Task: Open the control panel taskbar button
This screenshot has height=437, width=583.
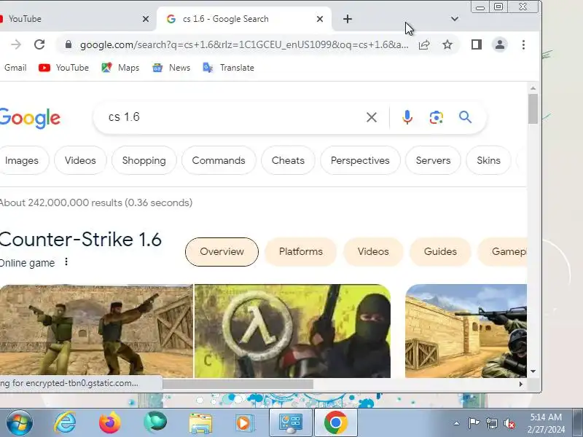Action: coord(291,423)
